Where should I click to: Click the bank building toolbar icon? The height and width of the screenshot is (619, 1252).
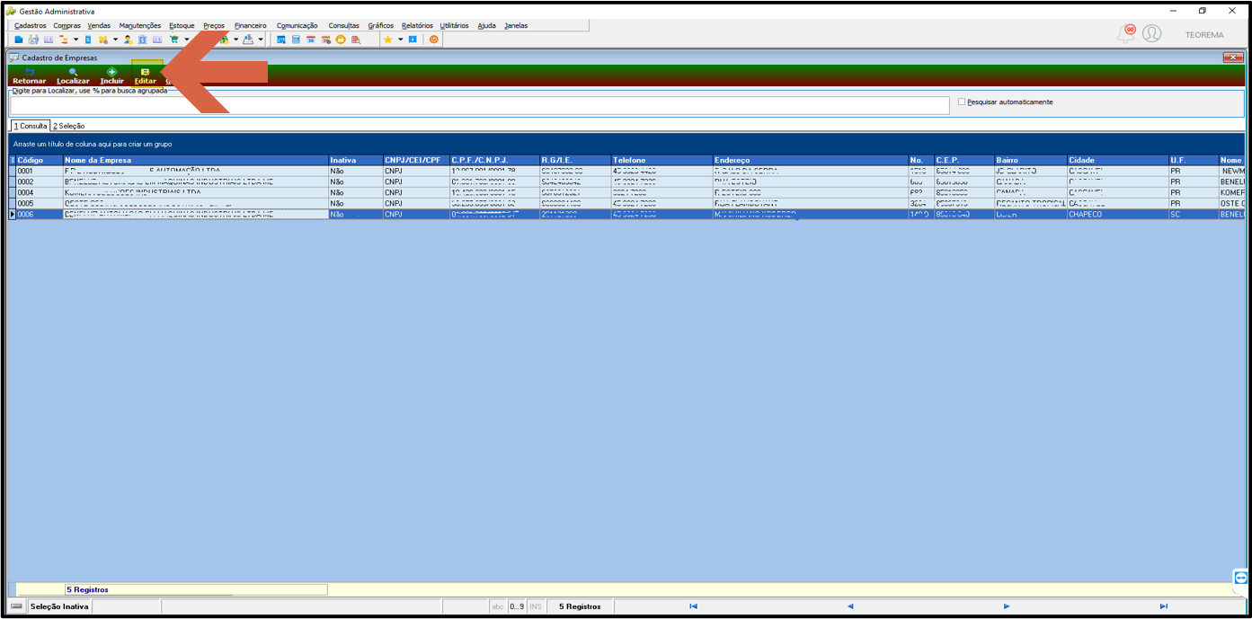[x=142, y=40]
